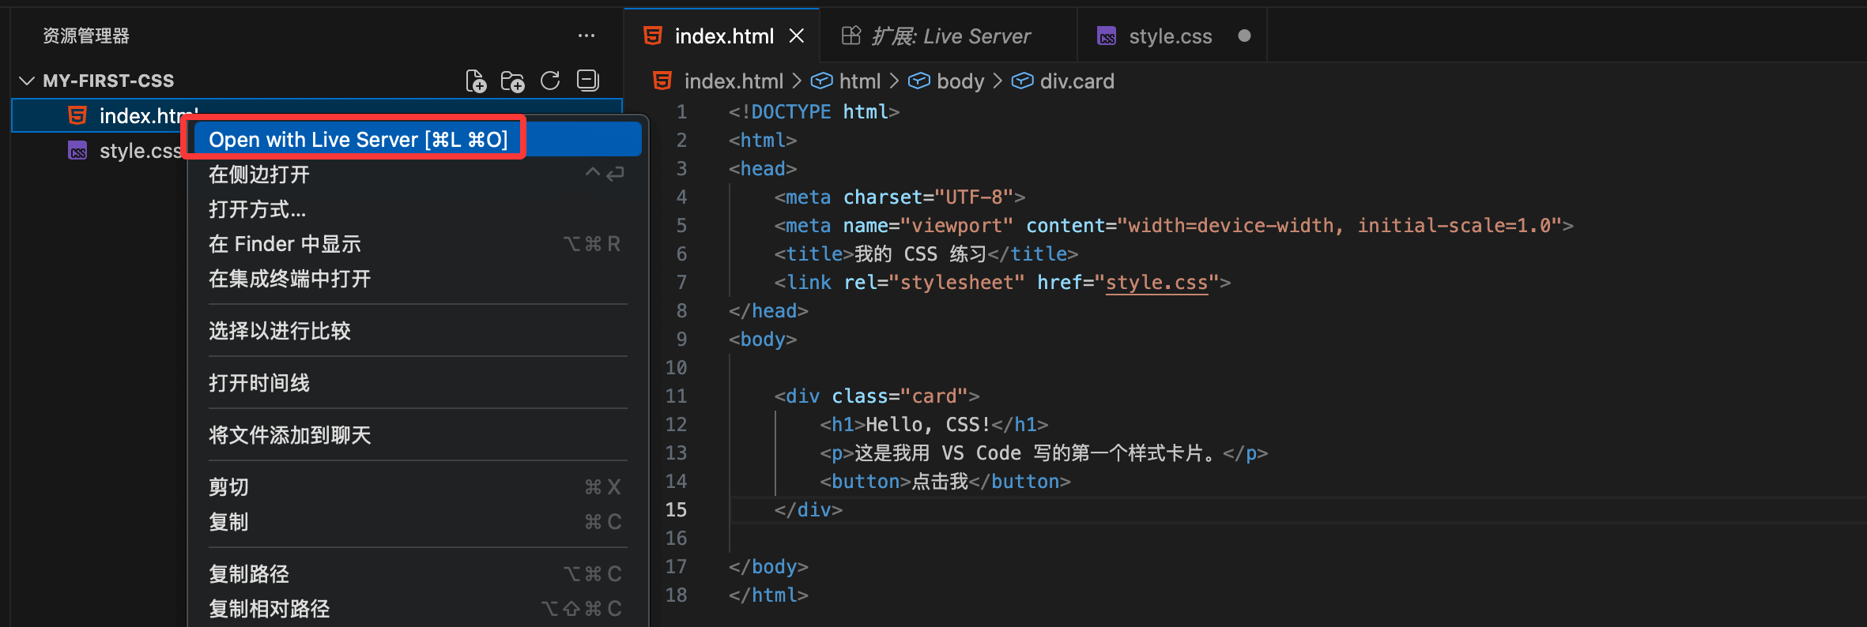Viewport: 1867px width, 627px height.
Task: Collapse all folders in explorer
Action: [x=588, y=81]
